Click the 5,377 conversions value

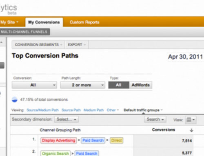point(187,153)
